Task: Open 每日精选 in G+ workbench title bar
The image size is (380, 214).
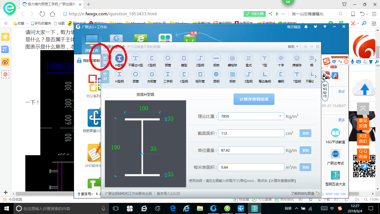Action: pos(294,27)
